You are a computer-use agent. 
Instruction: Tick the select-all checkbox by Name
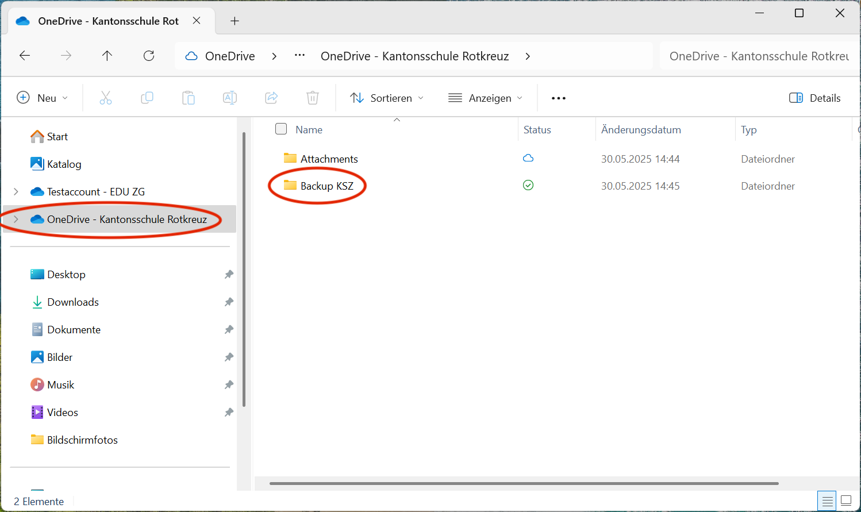tap(281, 129)
